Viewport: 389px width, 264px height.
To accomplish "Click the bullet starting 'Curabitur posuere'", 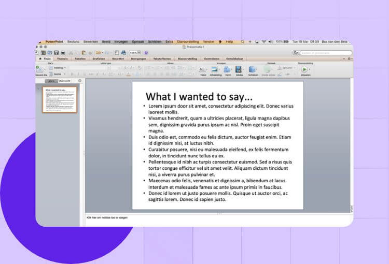I will (x=218, y=153).
